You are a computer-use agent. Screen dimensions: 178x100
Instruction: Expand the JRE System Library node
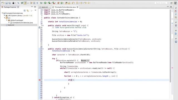(x=4, y=16)
